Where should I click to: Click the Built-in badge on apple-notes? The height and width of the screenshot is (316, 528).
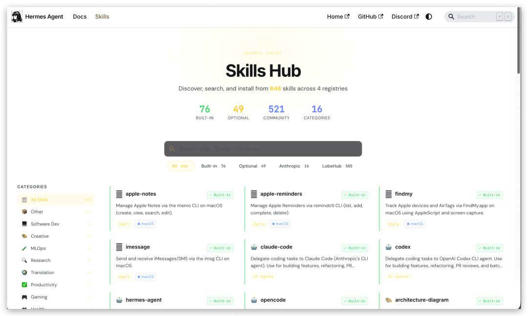[x=220, y=195]
